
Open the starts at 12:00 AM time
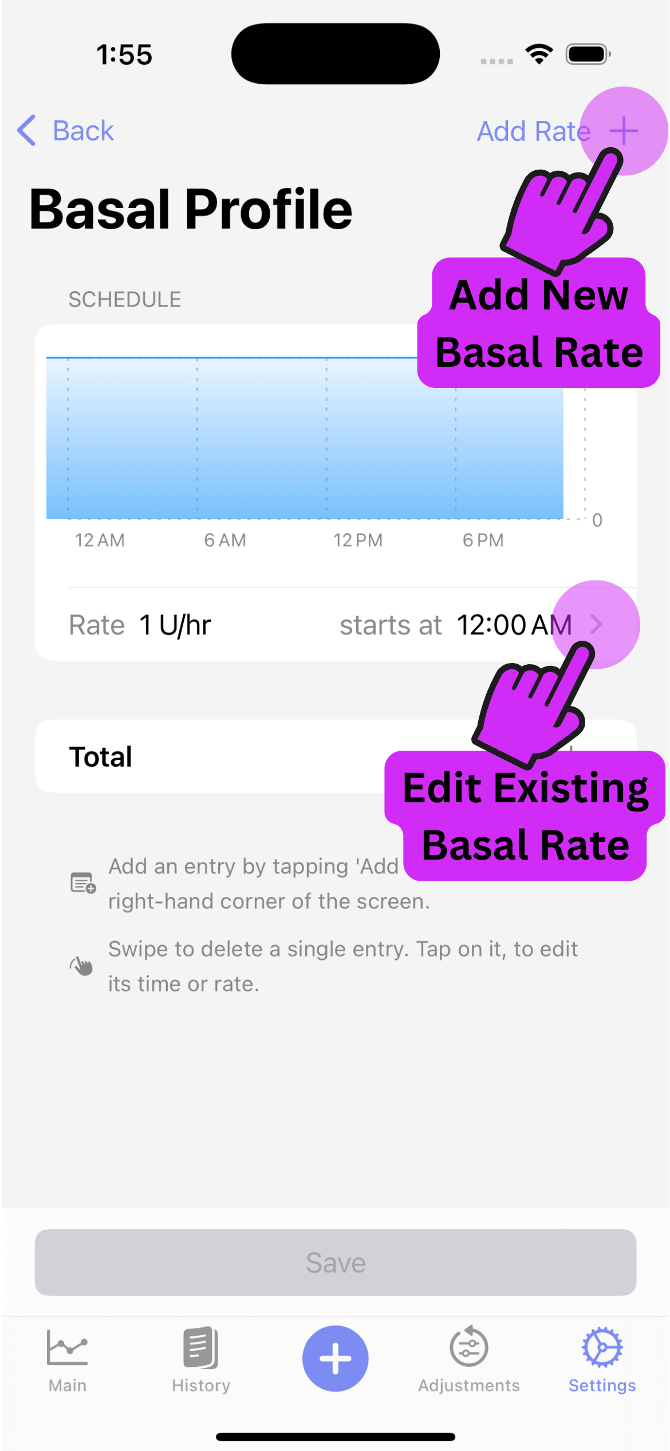[514, 625]
